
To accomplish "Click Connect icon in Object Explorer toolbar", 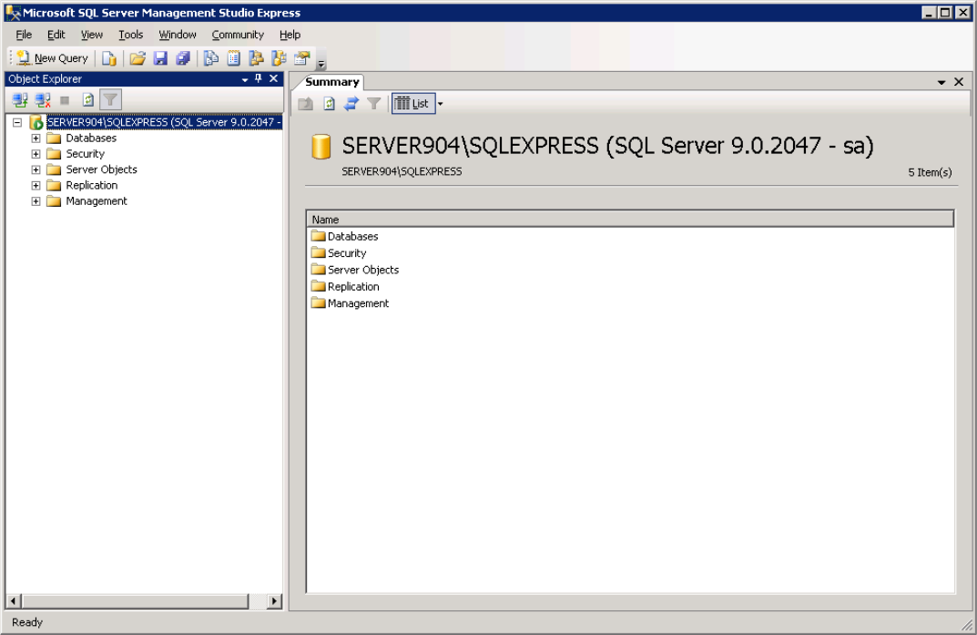I will click(19, 100).
